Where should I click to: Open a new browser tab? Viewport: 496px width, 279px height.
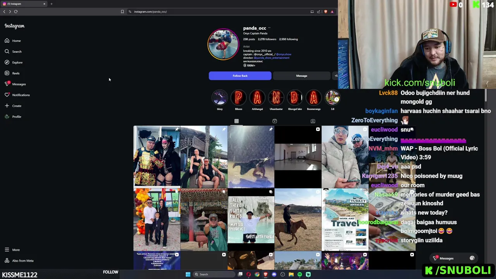pos(51,4)
